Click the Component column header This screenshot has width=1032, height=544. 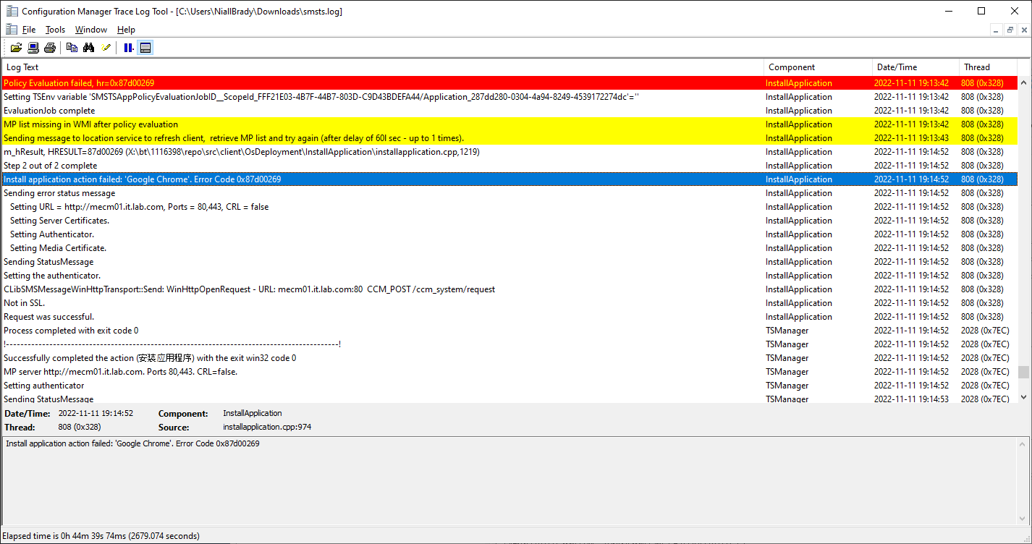click(818, 67)
